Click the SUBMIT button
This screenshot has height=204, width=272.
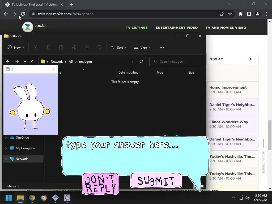tap(156, 180)
